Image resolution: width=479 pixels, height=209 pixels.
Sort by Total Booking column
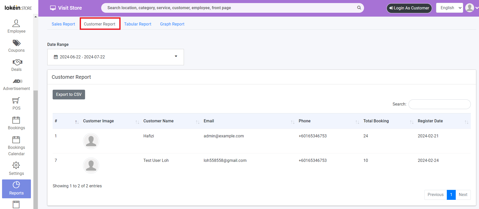pyautogui.click(x=412, y=122)
